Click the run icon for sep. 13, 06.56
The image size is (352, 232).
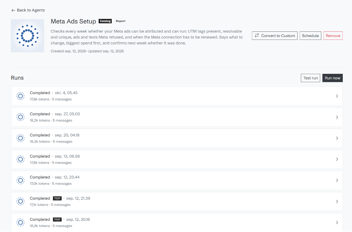pos(20,159)
